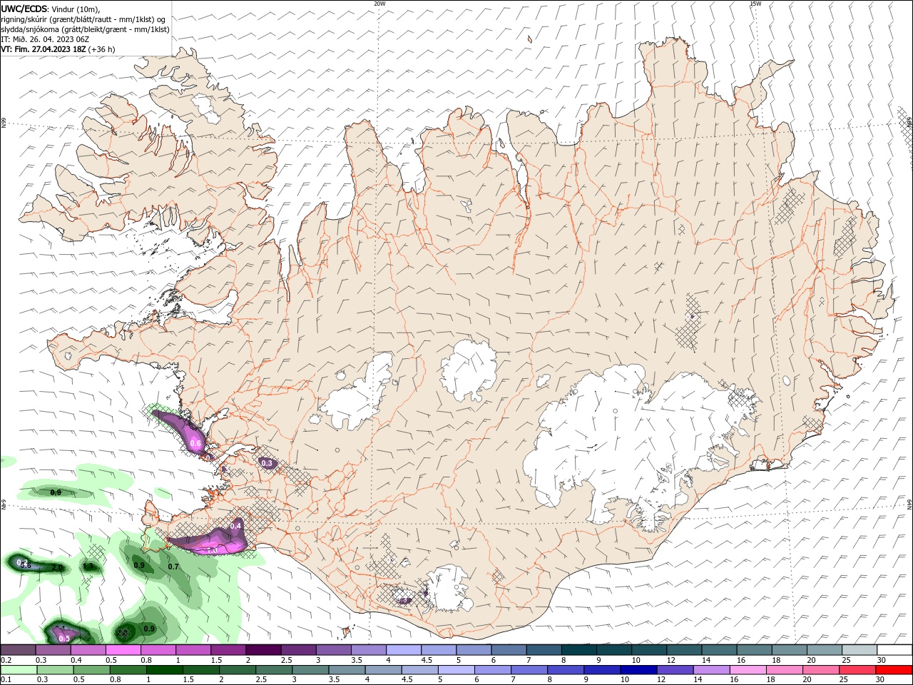Click the first 0.2 swatch in the top legend row
Screen dimensions: 913x685
tap(19, 650)
